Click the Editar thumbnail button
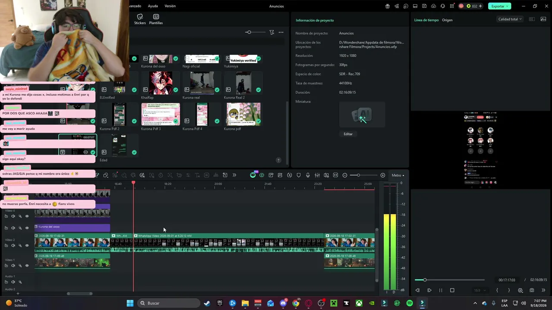Screen dimensions: 552x310 348,134
